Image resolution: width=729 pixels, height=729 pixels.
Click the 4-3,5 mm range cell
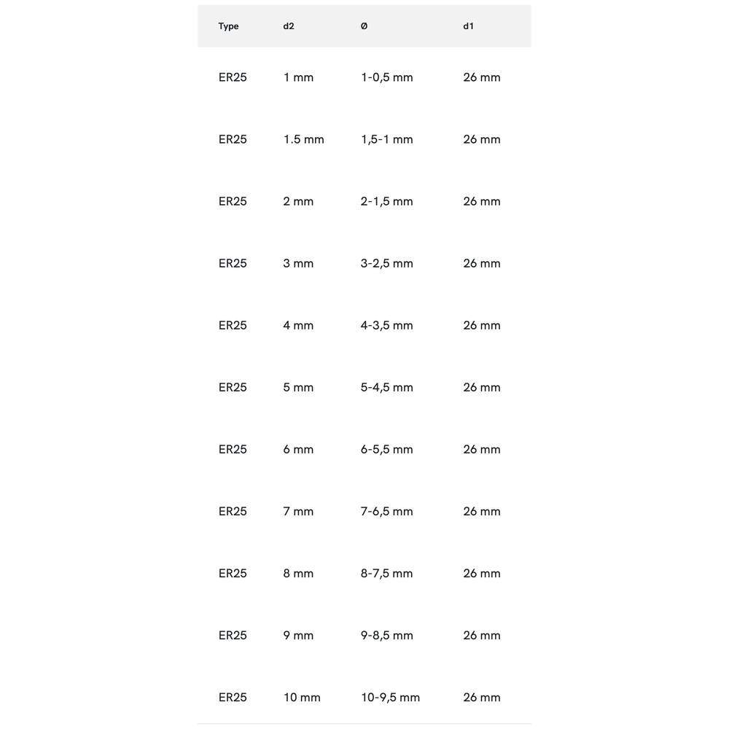coord(387,325)
